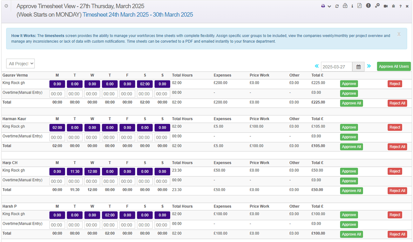Click the padlock icon in the header
Viewport: 413px width, 242px height.
345,6
